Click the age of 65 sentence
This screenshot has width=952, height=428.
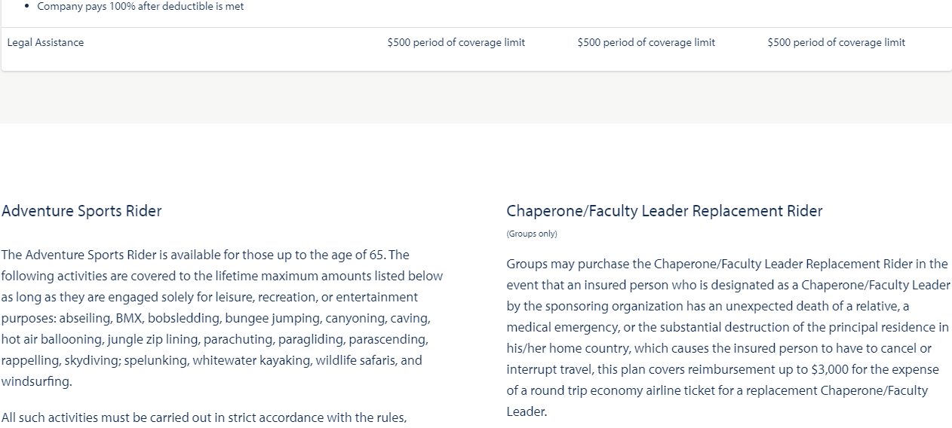[205, 255]
